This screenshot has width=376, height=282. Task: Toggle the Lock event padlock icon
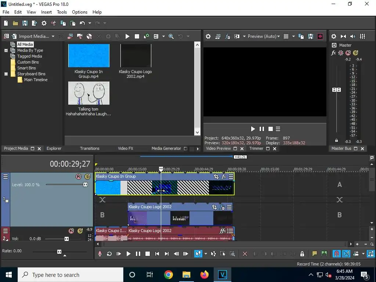coord(302,254)
